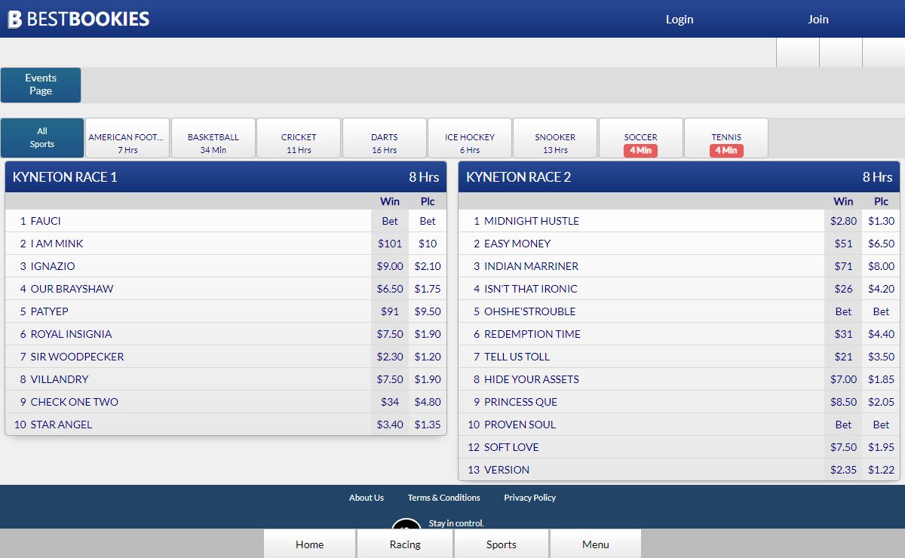Choose OUR BRAYSHAW win odds $6.50
905x558 pixels.
390,289
